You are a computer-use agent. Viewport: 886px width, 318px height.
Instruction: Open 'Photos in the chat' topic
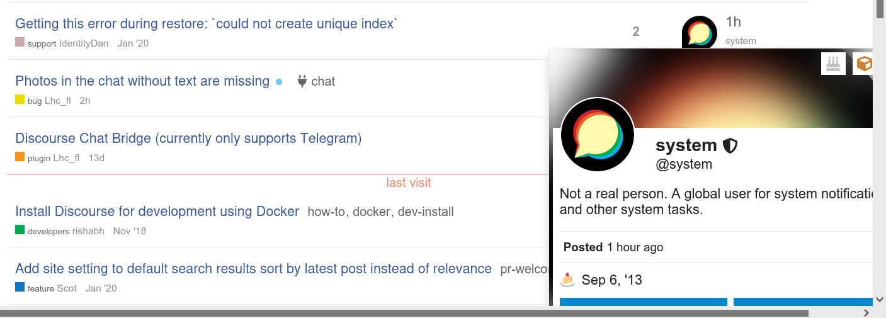coord(142,81)
